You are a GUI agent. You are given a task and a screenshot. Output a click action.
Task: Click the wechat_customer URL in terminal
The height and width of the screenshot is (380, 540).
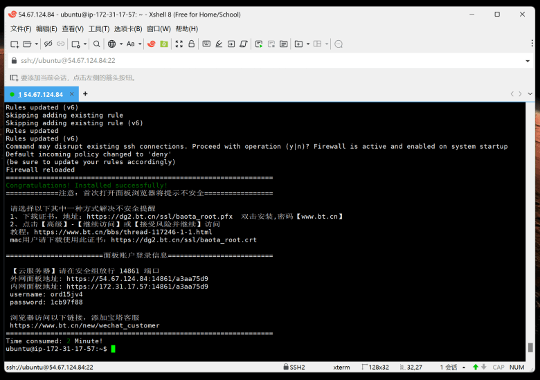tap(84, 325)
